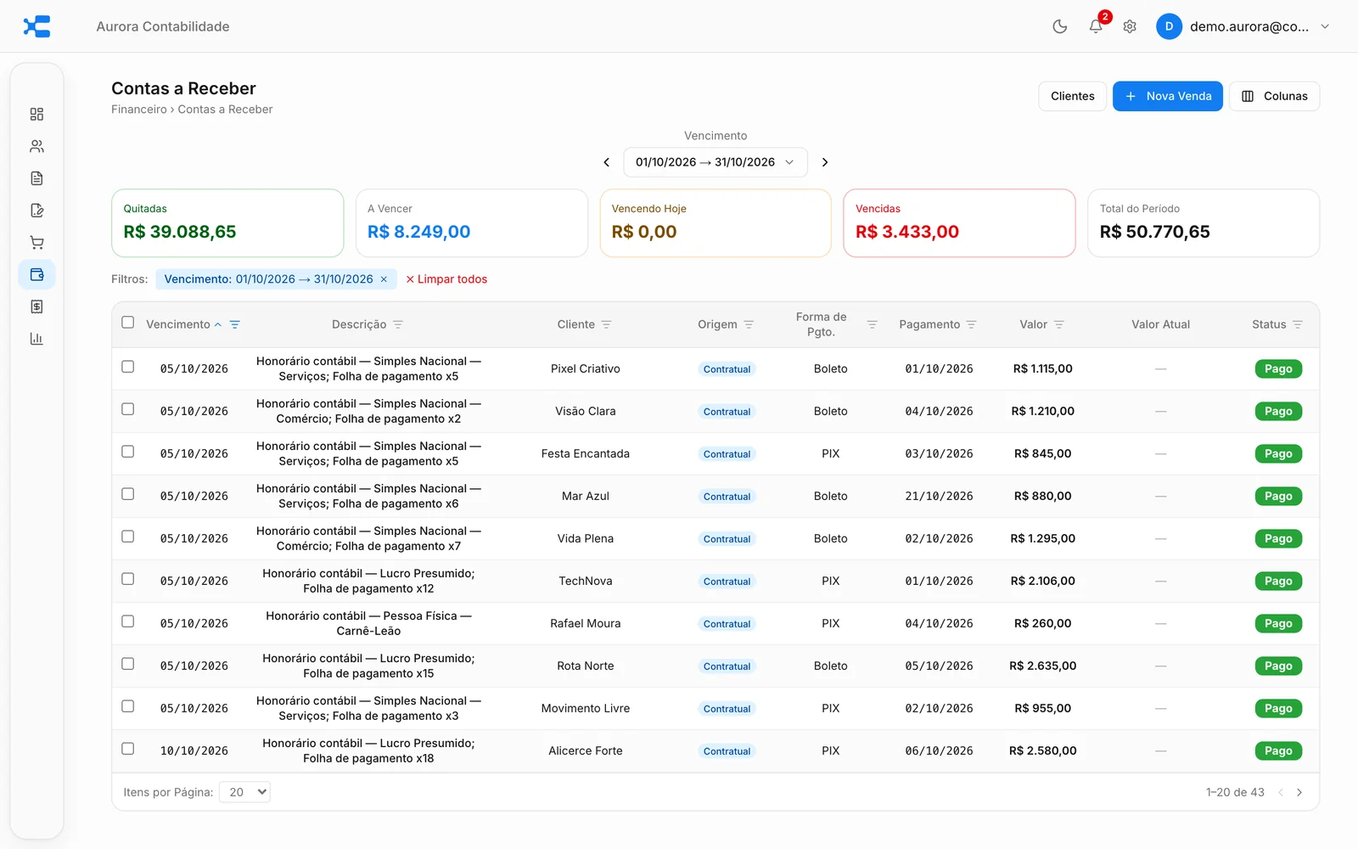Open edit document icon in sidebar
This screenshot has height=849, width=1358.
point(36,211)
